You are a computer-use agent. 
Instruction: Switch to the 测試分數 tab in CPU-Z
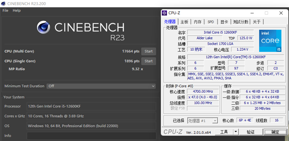(240, 22)
